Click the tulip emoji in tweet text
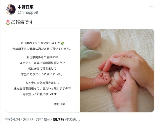158x124 pixels. [8, 22]
